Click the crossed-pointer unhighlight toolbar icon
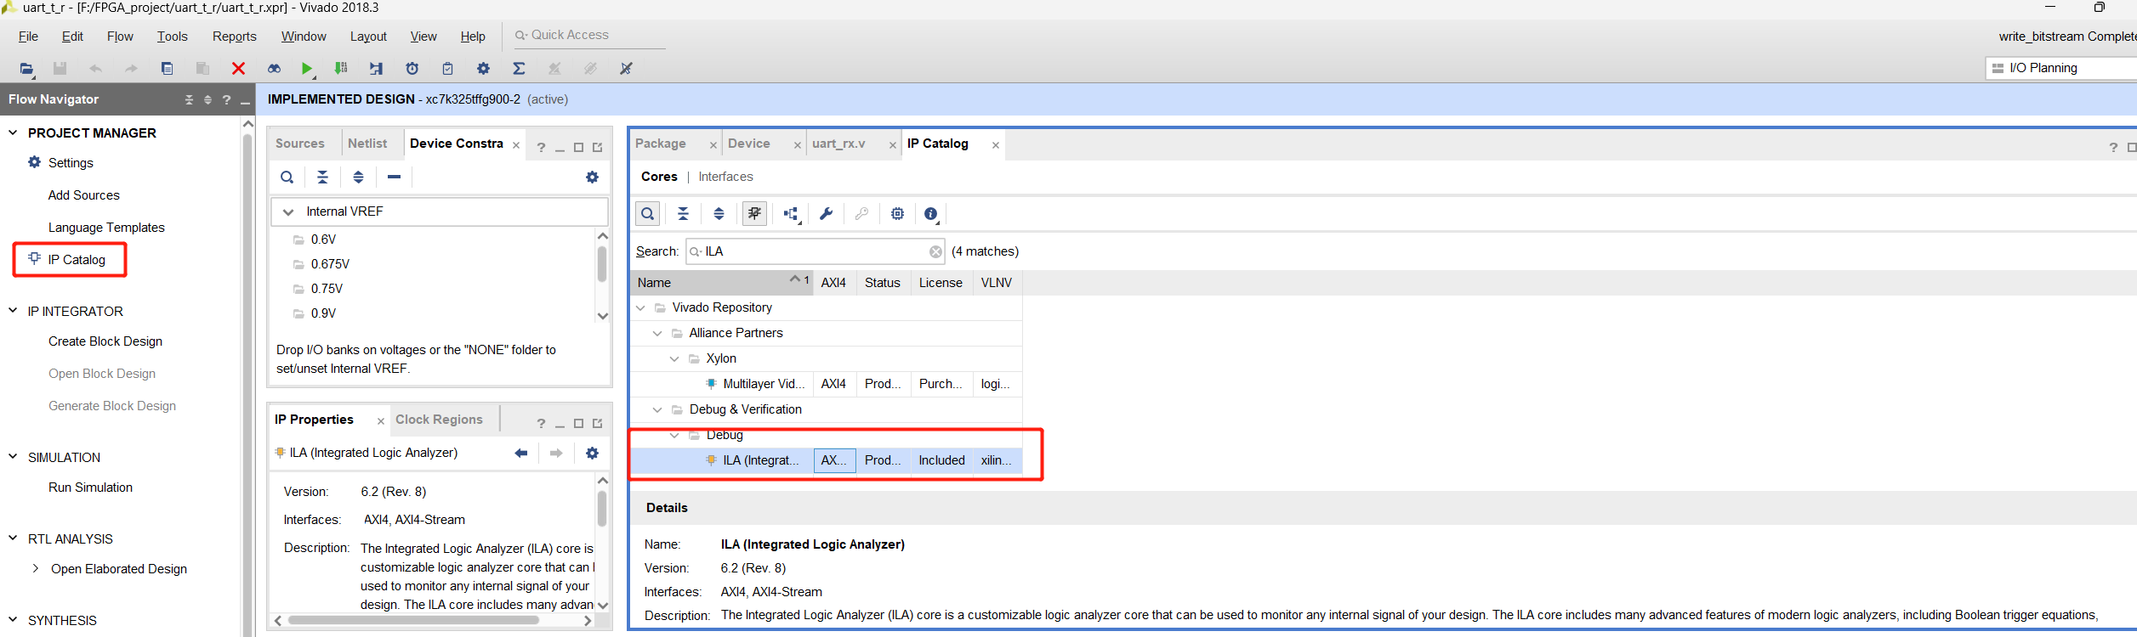 click(626, 69)
